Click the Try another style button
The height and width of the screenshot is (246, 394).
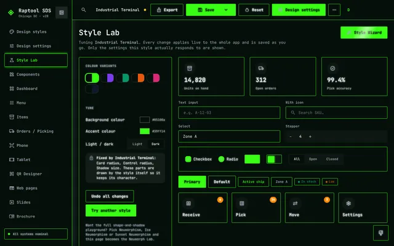point(111,210)
